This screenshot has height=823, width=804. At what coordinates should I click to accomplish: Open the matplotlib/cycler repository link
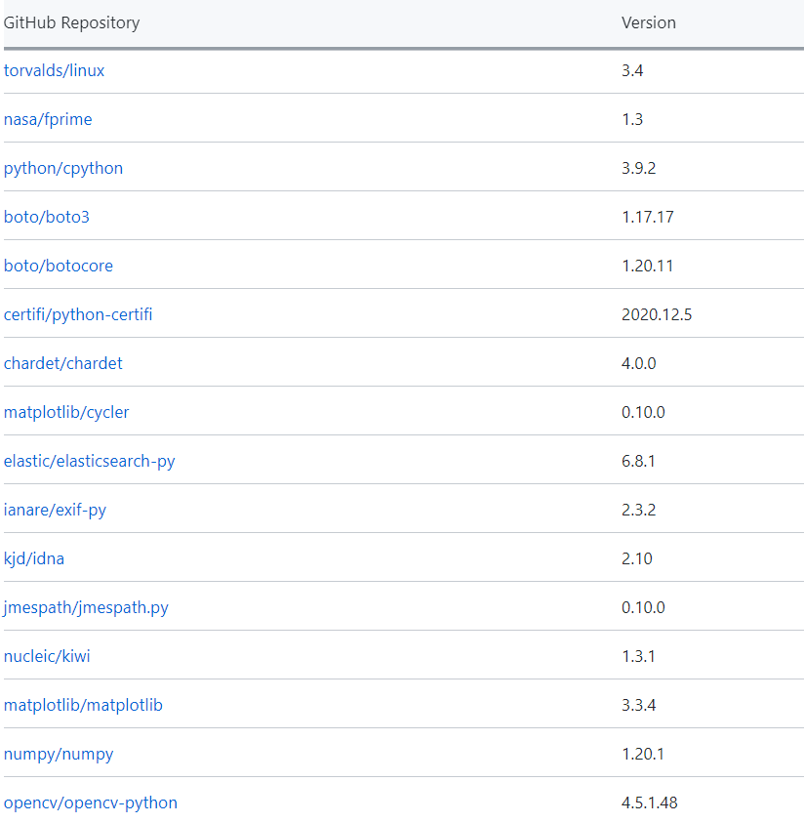coord(66,412)
